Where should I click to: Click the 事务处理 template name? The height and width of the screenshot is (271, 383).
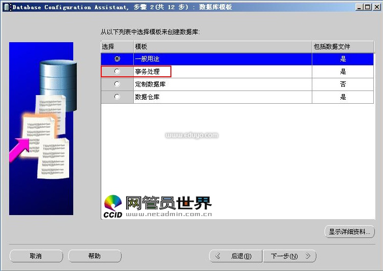coord(148,72)
